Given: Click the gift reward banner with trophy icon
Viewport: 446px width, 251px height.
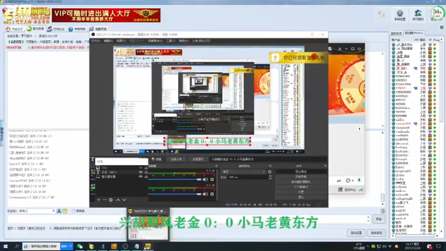Looking at the screenshot, I should 298,58.
